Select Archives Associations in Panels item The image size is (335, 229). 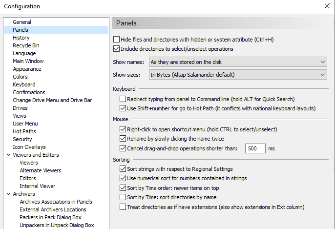coord(56,202)
